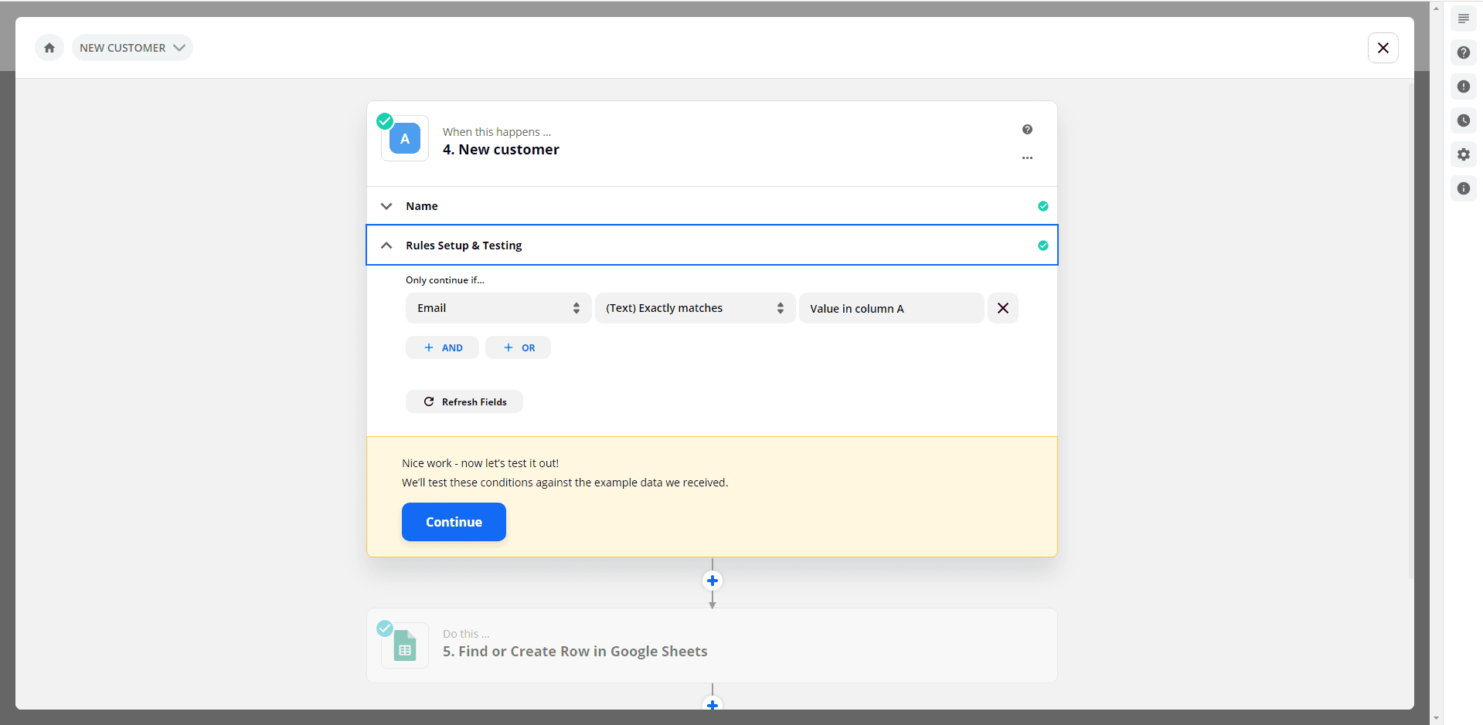Add a step after the New customer step
The width and height of the screenshot is (1483, 725).
pyautogui.click(x=712, y=581)
